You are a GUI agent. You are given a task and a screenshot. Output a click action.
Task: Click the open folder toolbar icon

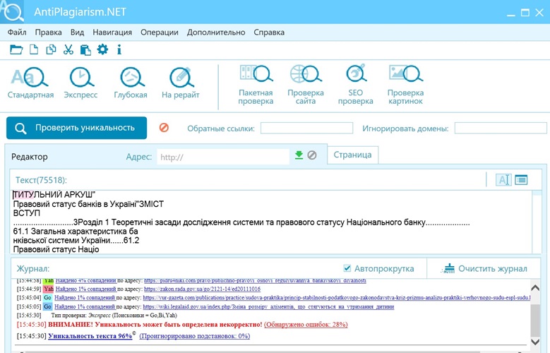coord(16,49)
